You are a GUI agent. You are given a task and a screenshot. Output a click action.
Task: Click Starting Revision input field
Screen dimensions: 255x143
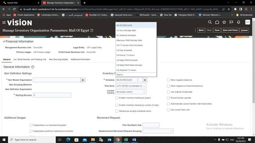(x=52, y=95)
